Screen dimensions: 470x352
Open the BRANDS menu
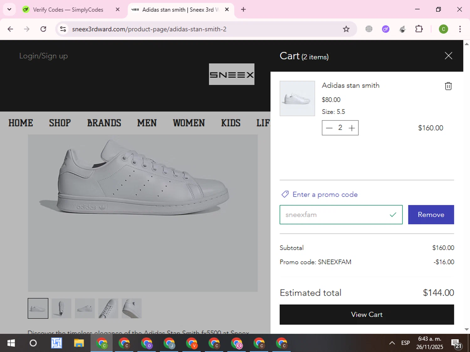coord(104,123)
